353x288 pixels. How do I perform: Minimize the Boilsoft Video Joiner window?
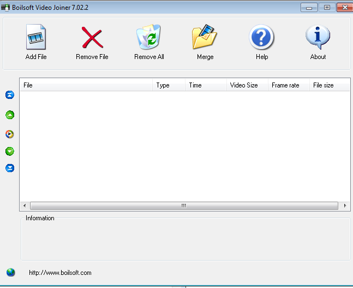point(309,8)
